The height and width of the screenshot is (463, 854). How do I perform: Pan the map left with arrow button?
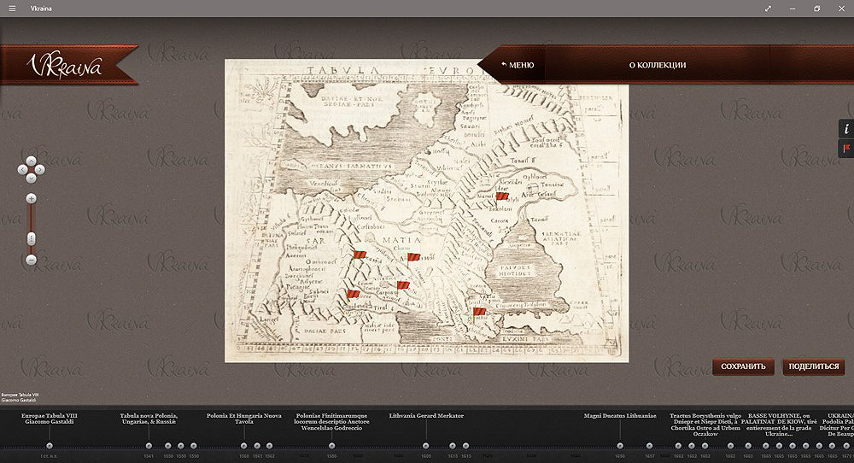pos(22,170)
